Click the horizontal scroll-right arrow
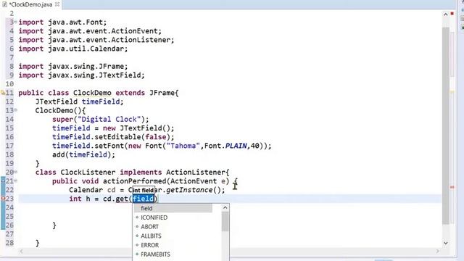The height and width of the screenshot is (261, 464). 438,252
